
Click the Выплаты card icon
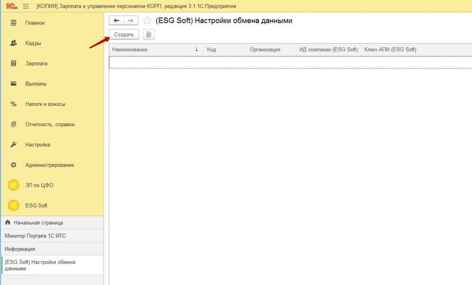coord(13,84)
